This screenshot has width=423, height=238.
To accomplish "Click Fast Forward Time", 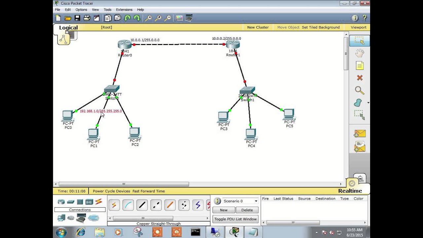I will [x=148, y=191].
